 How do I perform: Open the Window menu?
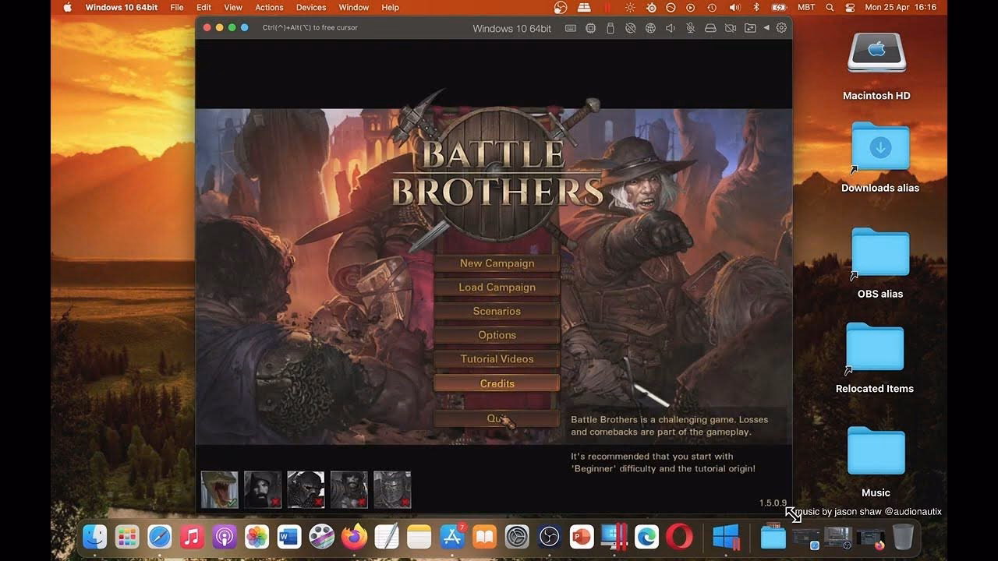coord(353,7)
